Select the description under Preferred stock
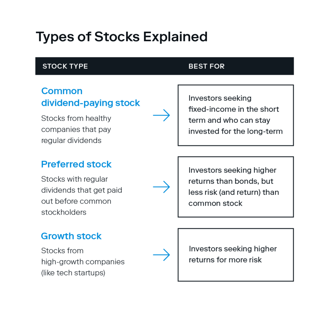 click(x=81, y=196)
